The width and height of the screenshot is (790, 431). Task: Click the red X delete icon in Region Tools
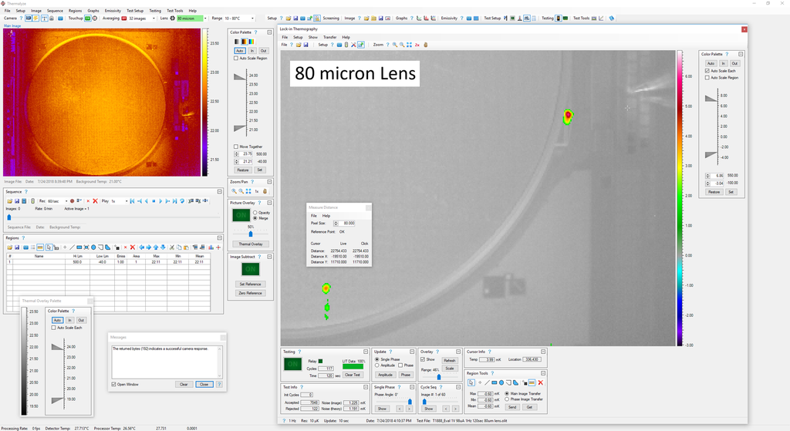click(540, 382)
